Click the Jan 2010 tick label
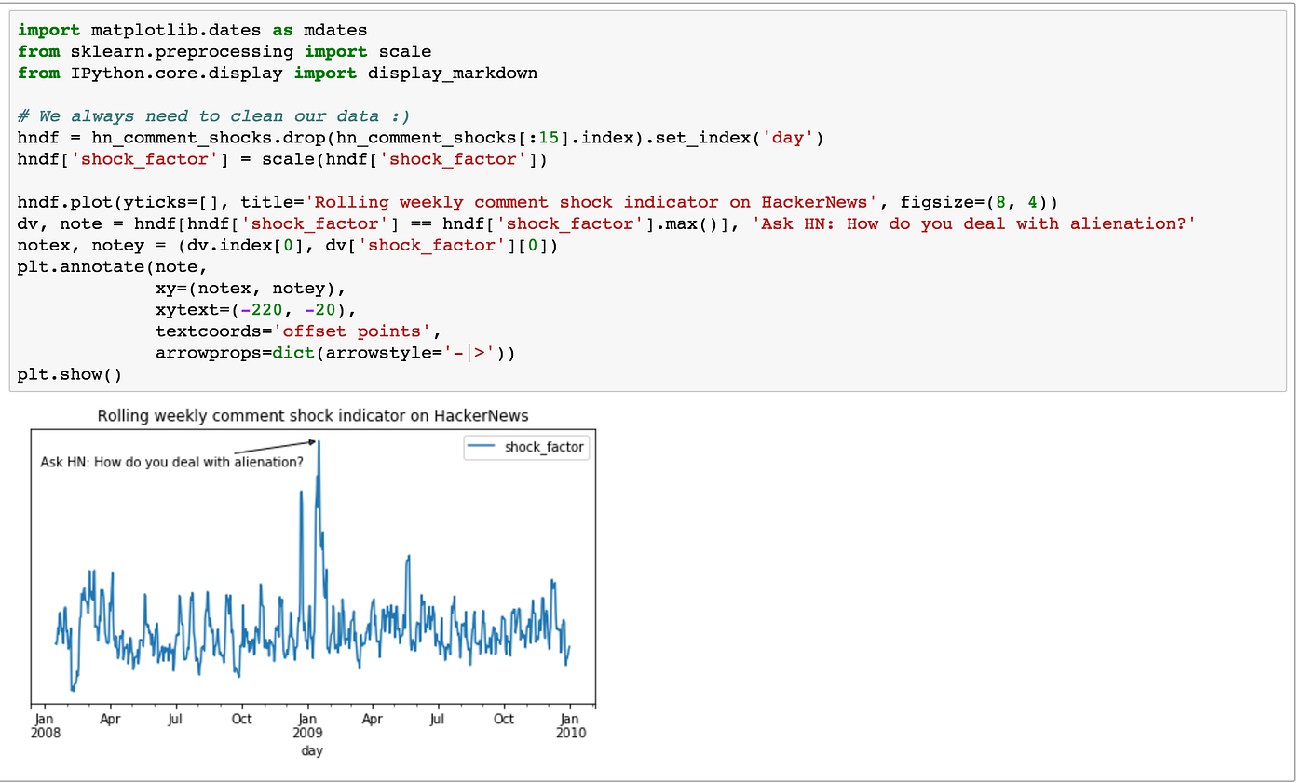The height and width of the screenshot is (783, 1304). pos(571,725)
